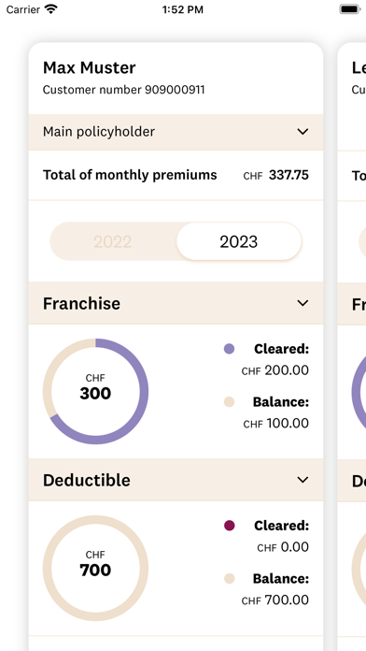Viewport: 366px width, 651px height.
Task: Tap Total of monthly premiums row
Action: [176, 175]
